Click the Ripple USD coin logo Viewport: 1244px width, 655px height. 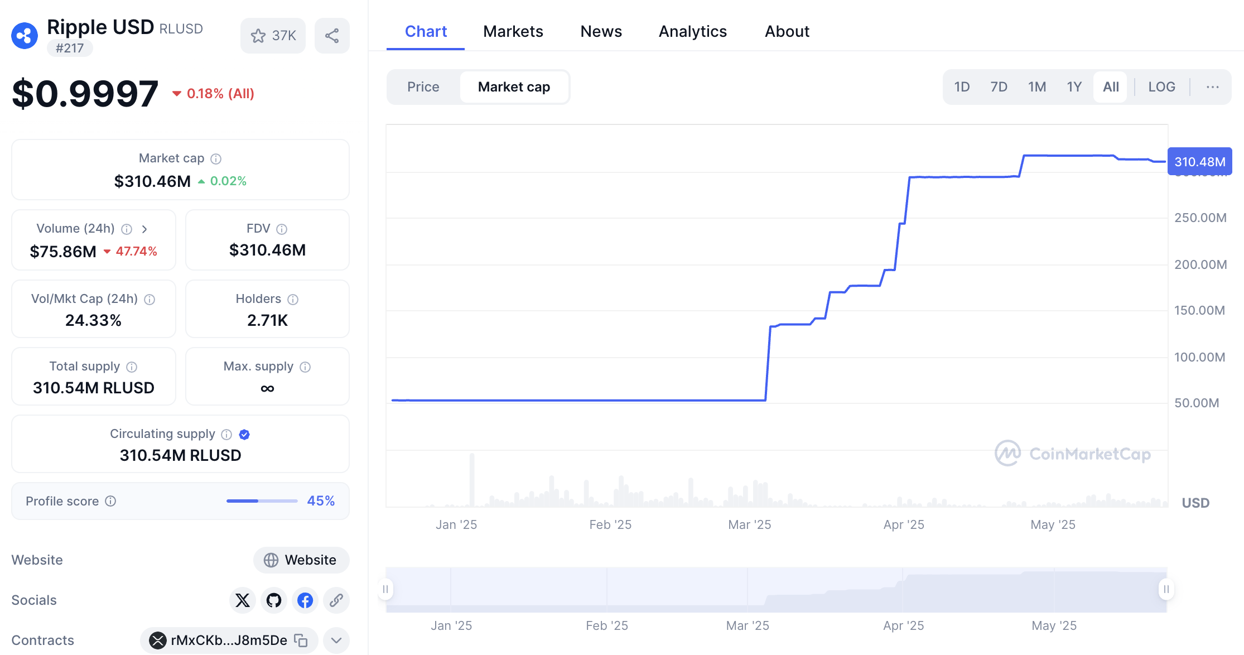(x=25, y=36)
